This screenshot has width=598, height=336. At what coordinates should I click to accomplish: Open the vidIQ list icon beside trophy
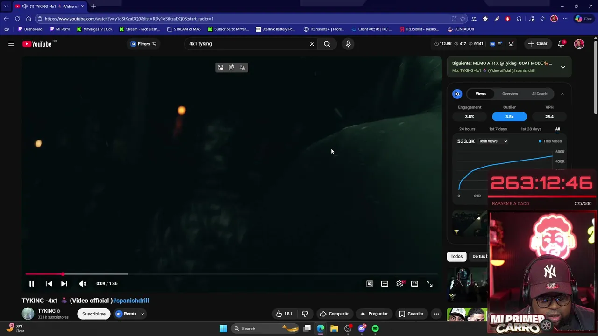tap(500, 44)
